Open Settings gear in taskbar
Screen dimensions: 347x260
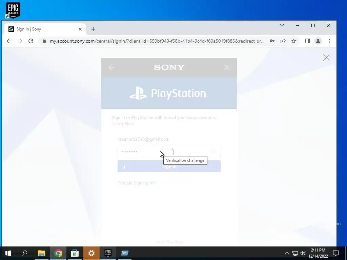[x=91, y=253]
